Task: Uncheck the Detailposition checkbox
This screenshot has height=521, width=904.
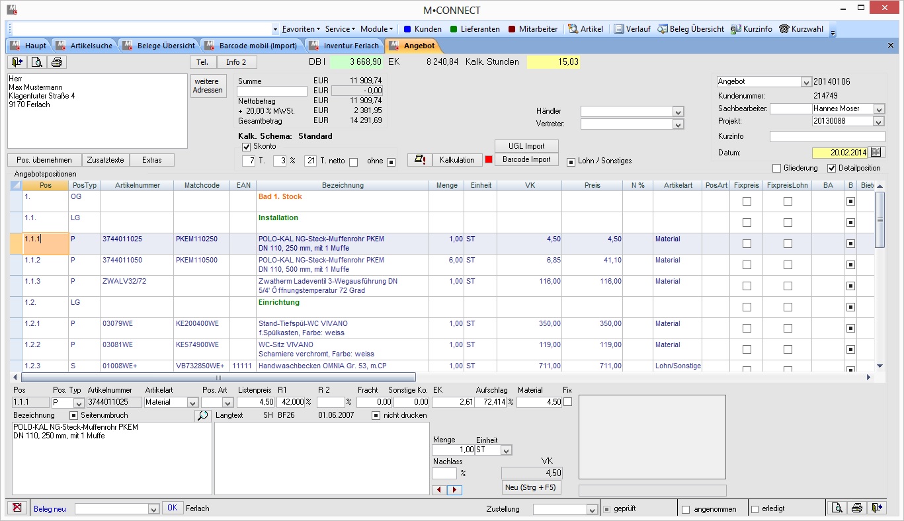Action: click(832, 168)
